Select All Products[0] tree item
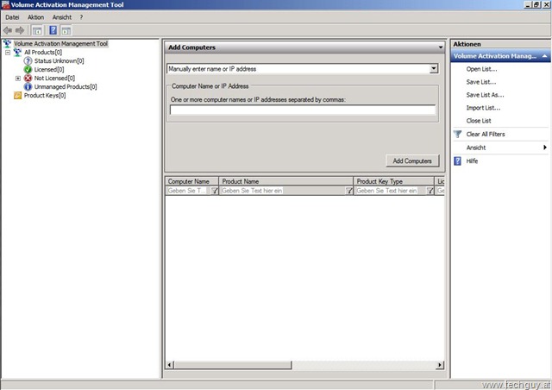Image resolution: width=552 pixels, height=390 pixels. pos(42,53)
